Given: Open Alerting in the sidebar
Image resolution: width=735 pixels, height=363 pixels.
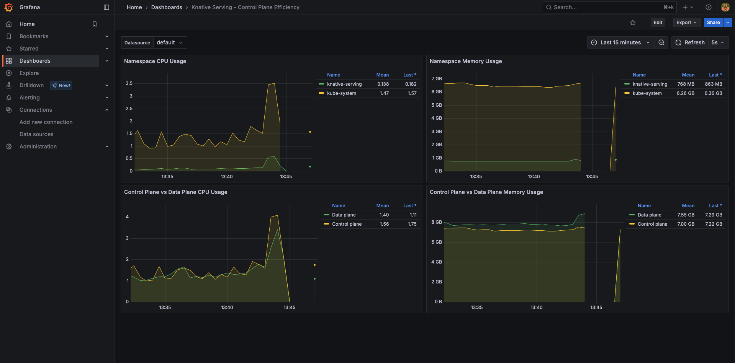Looking at the screenshot, I should (29, 98).
